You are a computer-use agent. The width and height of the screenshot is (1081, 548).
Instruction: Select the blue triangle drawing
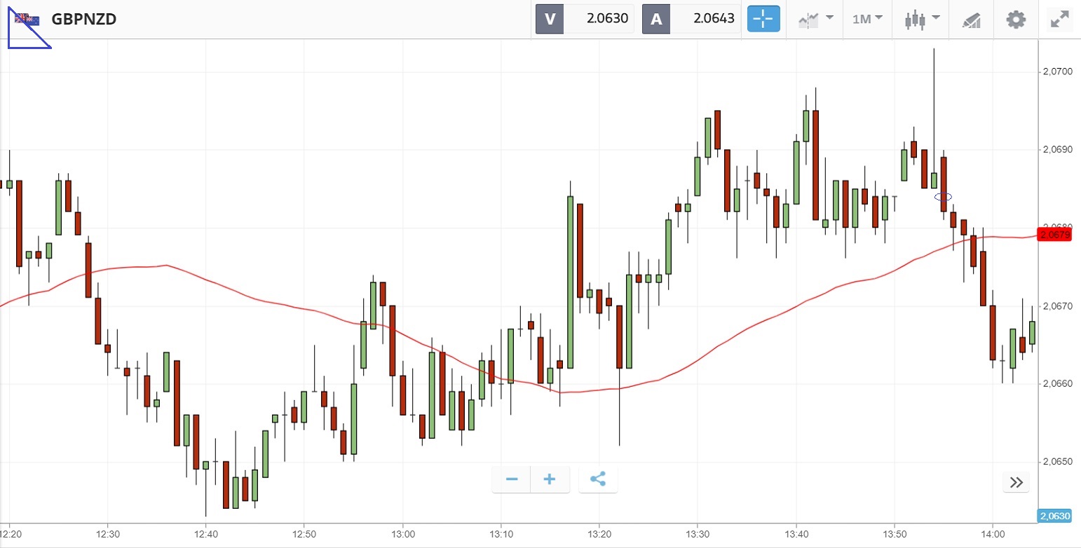coord(22,41)
